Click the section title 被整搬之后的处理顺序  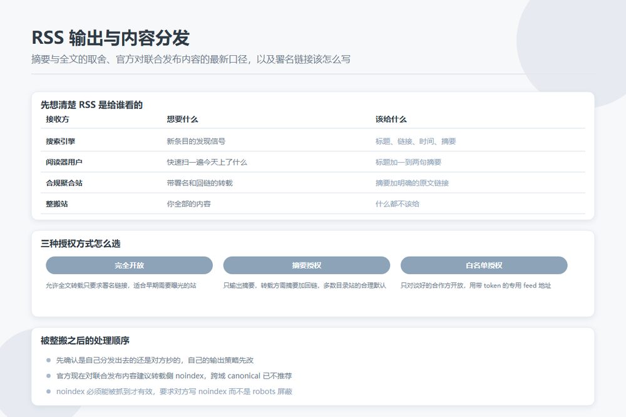point(85,341)
